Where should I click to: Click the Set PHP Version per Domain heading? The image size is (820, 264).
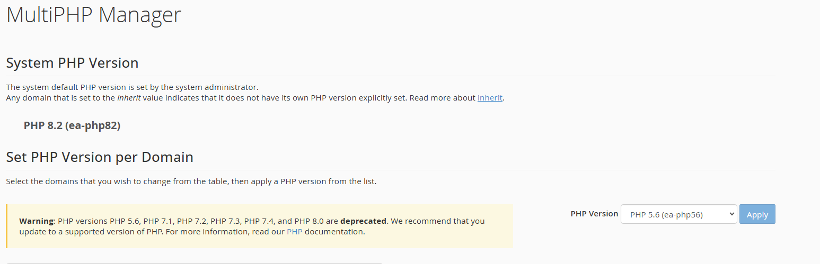click(100, 157)
